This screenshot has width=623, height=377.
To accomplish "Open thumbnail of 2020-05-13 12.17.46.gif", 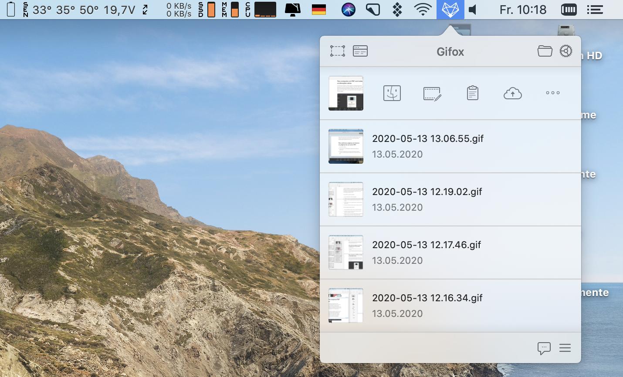I will (x=346, y=252).
